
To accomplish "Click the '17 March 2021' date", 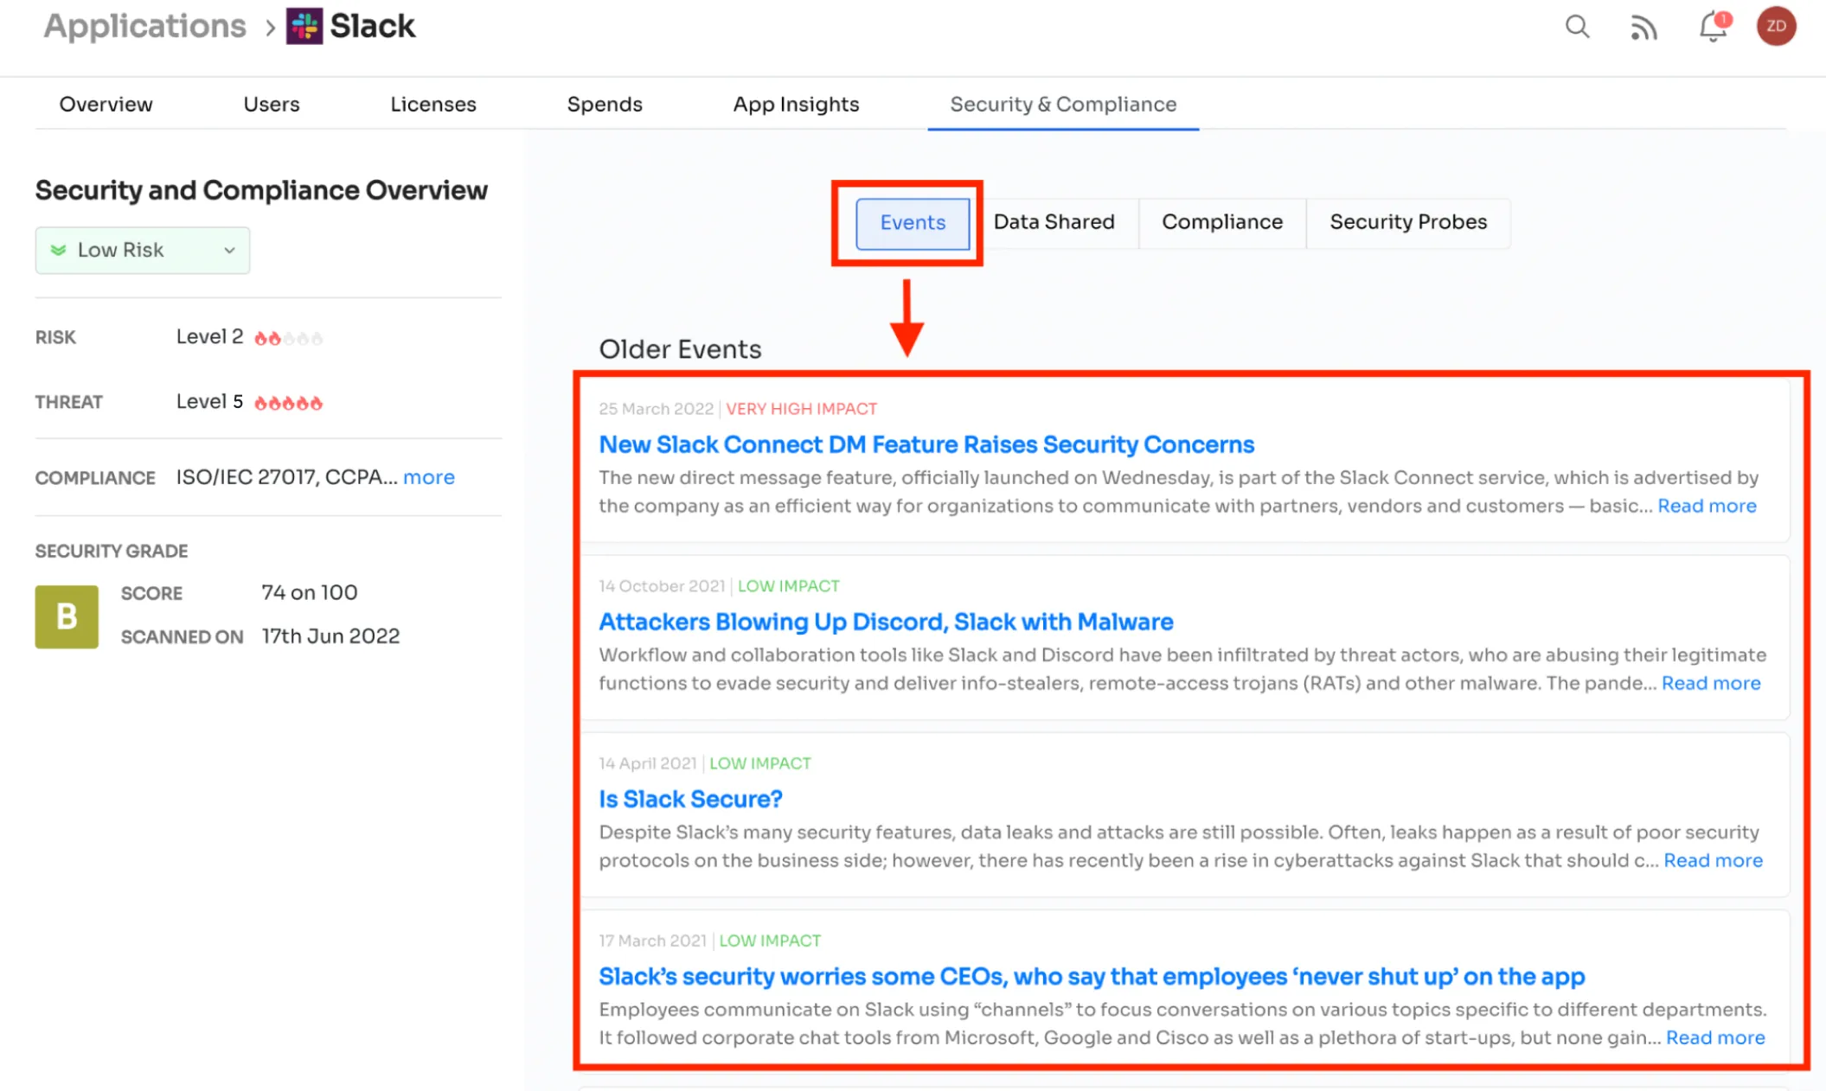I will click(652, 941).
